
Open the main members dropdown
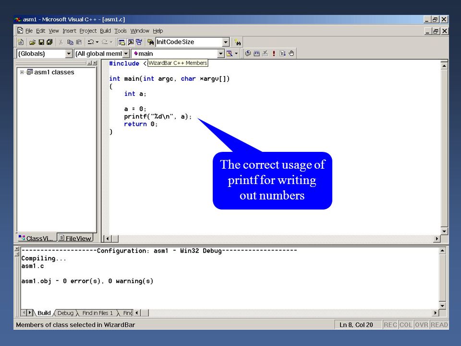(x=221, y=53)
